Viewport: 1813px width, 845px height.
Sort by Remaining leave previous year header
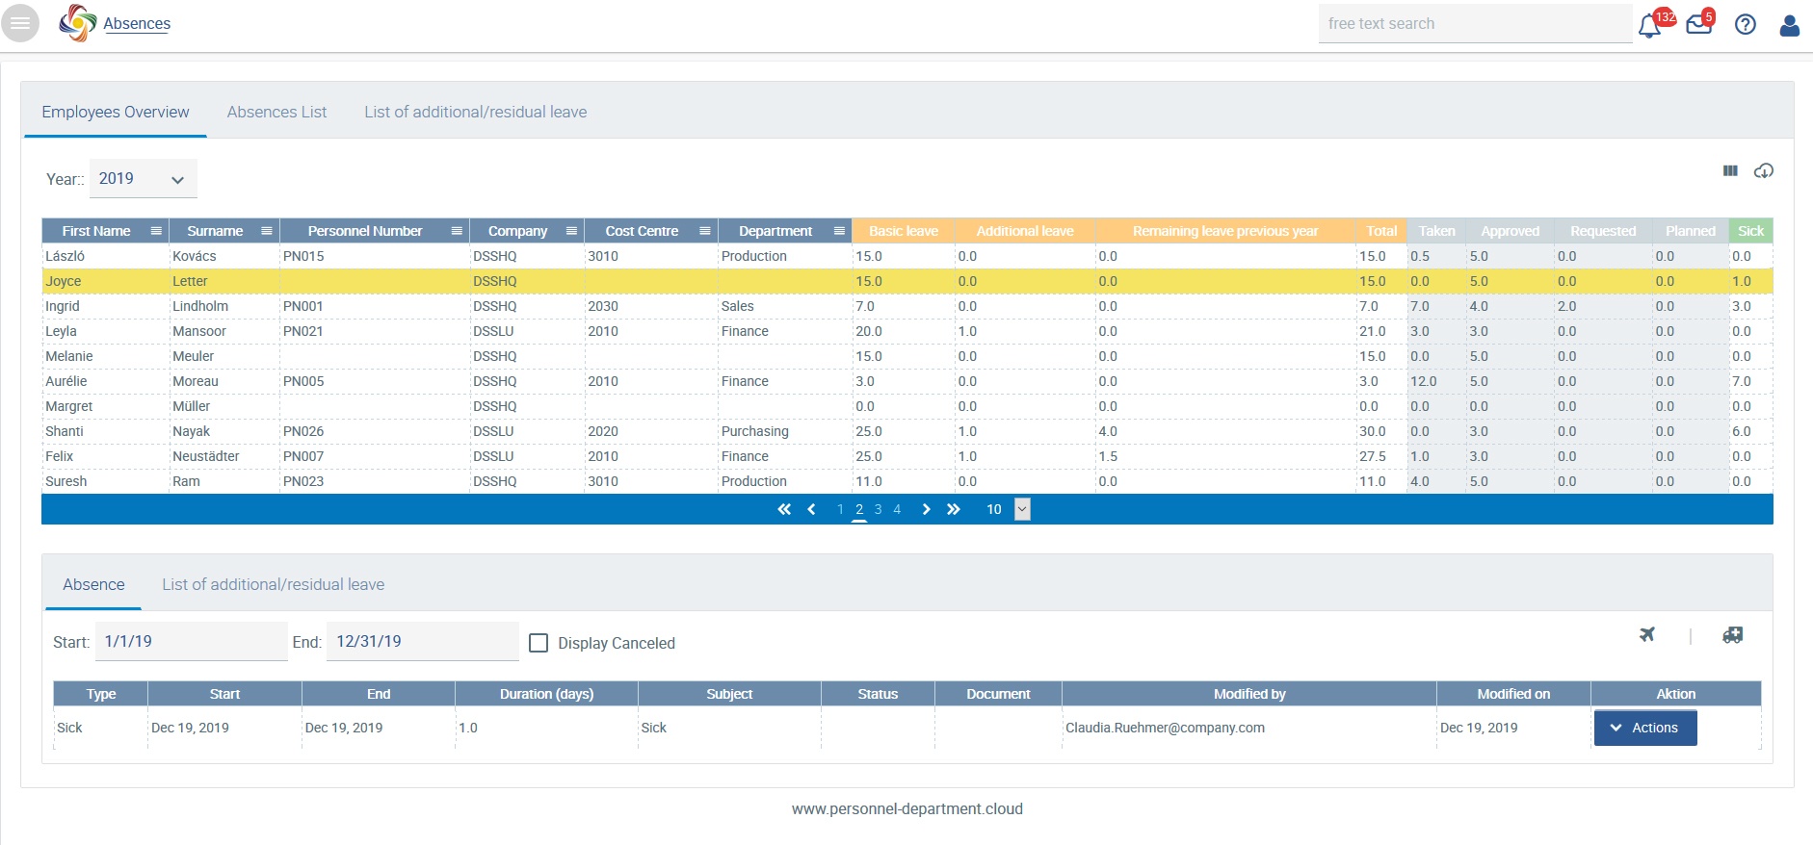(x=1225, y=231)
